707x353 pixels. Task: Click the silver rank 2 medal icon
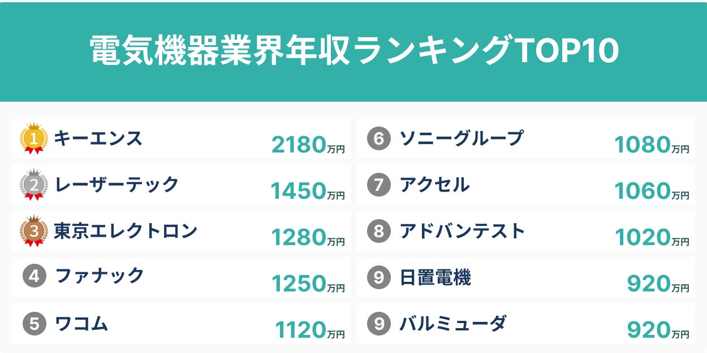coord(33,185)
